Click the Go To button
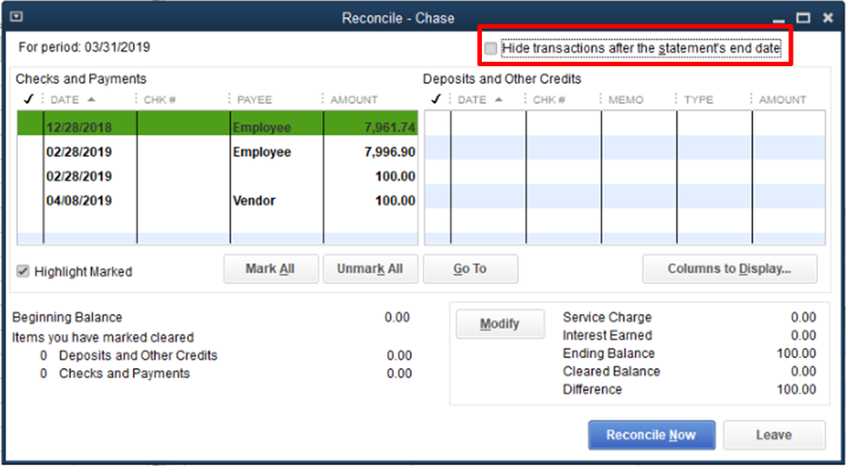The image size is (846, 466). (471, 269)
